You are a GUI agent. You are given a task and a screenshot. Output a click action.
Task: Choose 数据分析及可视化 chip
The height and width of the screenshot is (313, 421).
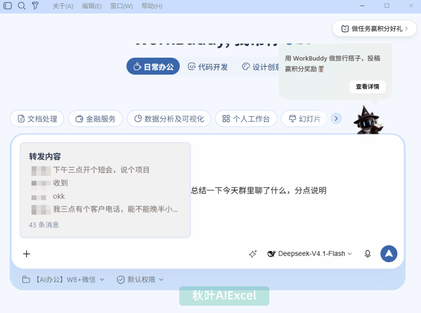[169, 119]
